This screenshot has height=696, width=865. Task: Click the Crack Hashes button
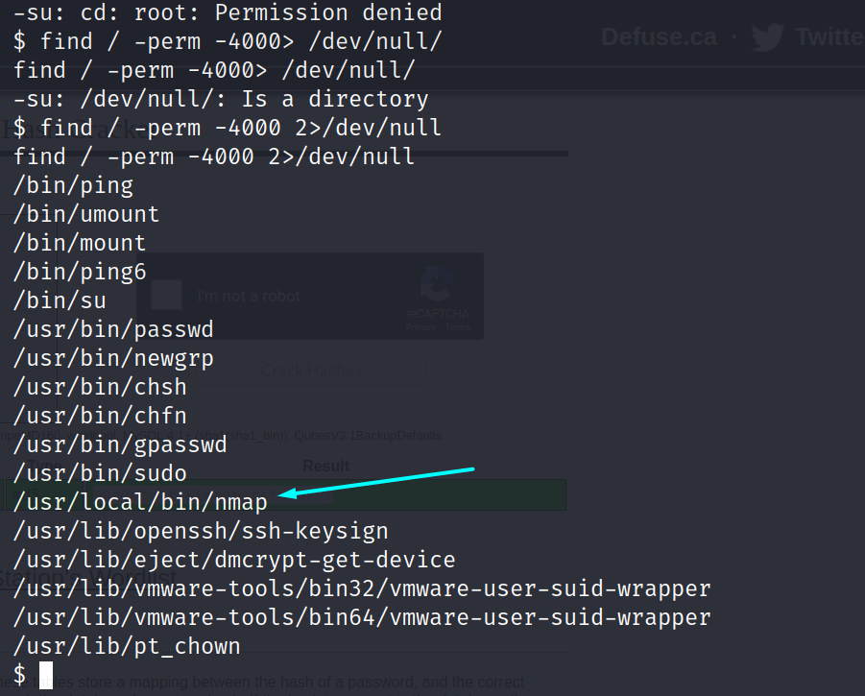(311, 370)
